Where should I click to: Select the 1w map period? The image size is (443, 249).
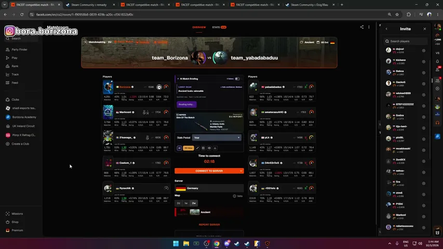pyautogui.click(x=186, y=203)
